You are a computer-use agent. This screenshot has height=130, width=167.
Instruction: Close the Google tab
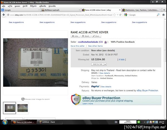pyautogui.click(x=39, y=10)
